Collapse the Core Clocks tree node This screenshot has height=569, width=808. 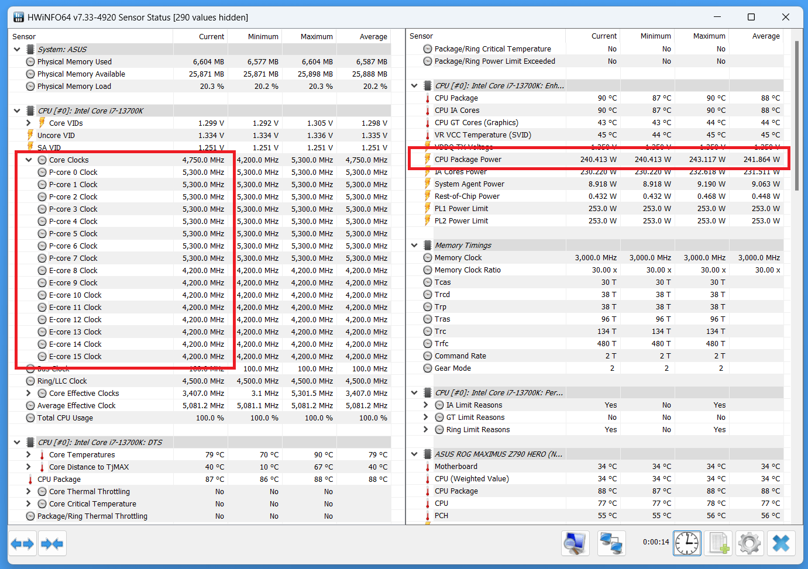coord(29,160)
